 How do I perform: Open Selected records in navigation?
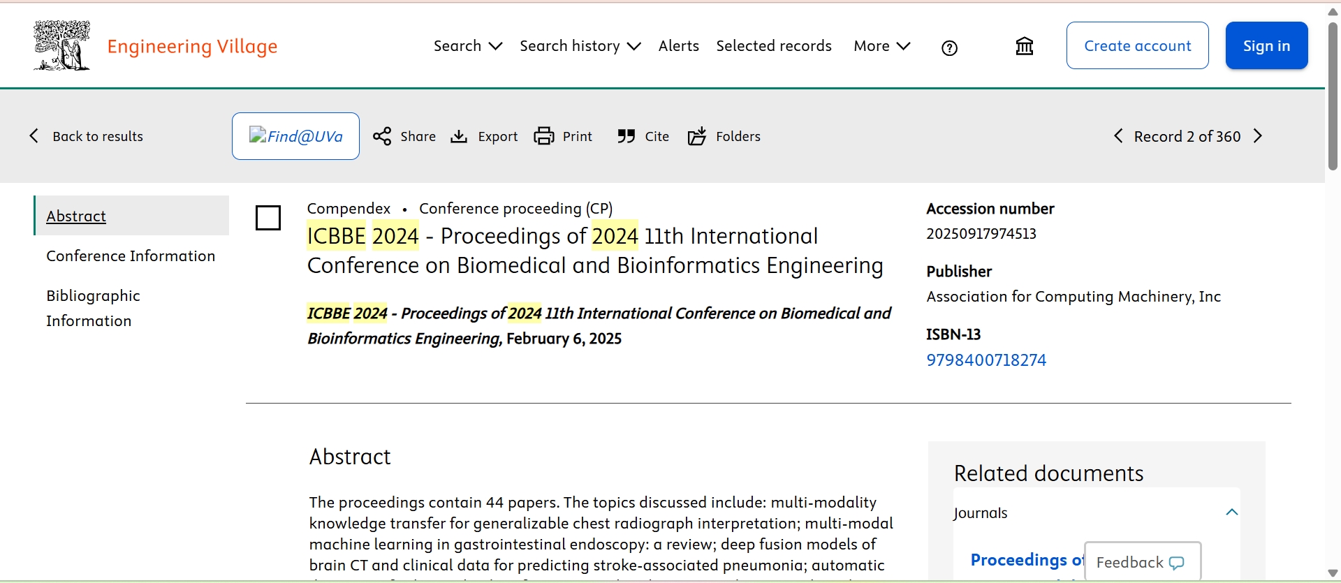click(x=774, y=46)
